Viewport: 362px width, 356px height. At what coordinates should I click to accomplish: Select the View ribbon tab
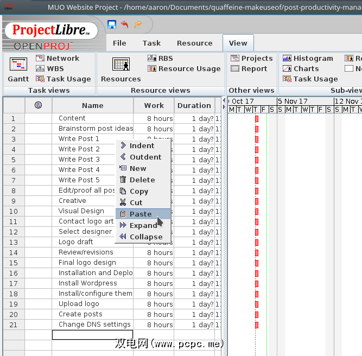(238, 43)
